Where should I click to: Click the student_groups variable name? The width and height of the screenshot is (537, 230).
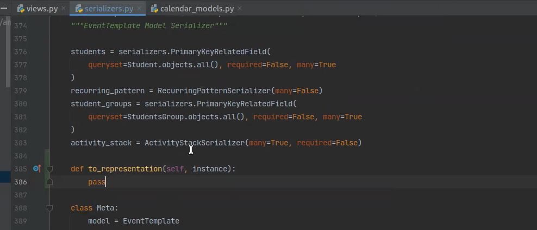[101, 104]
